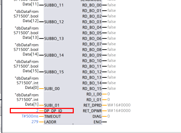This screenshot has width=181, height=133.
Task: Select the false value beside RD_BO_04
Action: point(112,27)
